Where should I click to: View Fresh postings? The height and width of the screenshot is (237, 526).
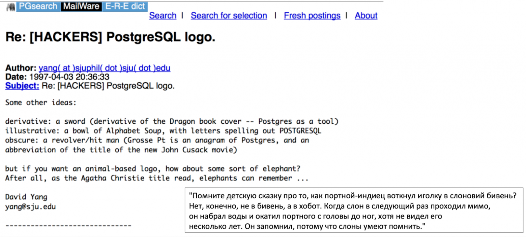[x=312, y=15]
